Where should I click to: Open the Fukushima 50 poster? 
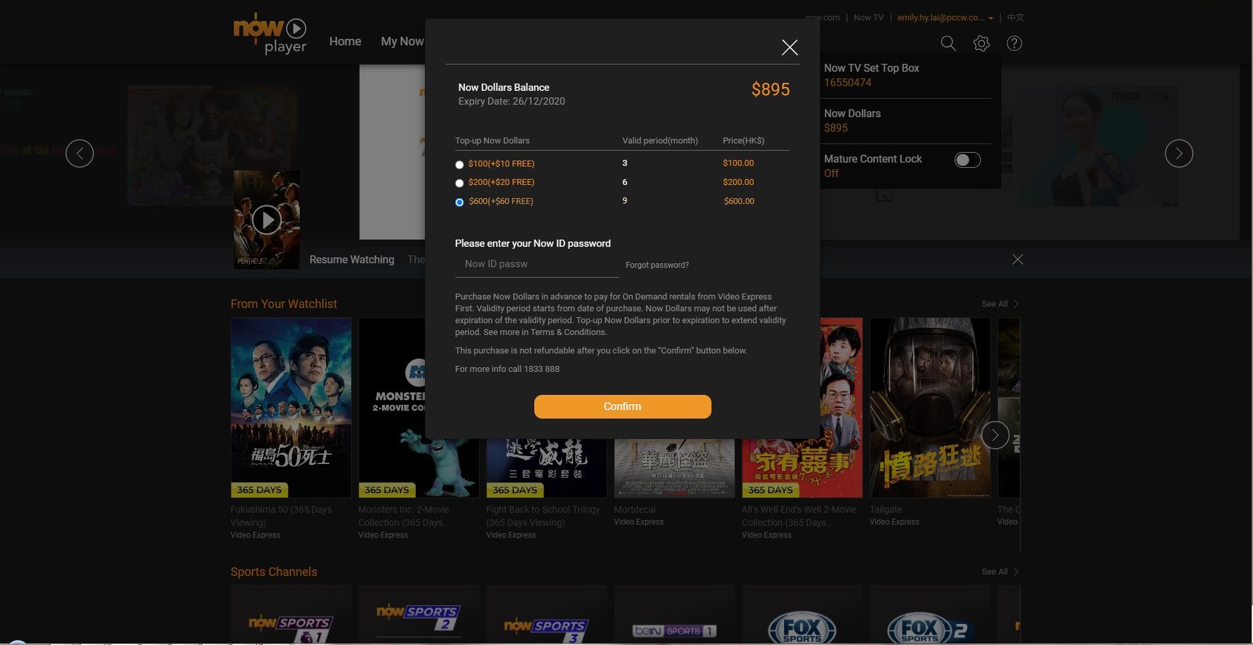(291, 408)
